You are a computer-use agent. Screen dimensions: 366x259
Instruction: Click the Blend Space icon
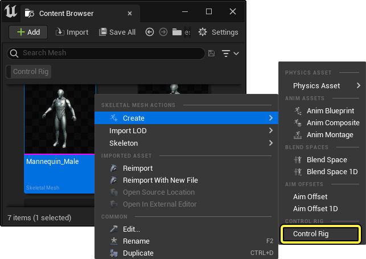pos(298,159)
